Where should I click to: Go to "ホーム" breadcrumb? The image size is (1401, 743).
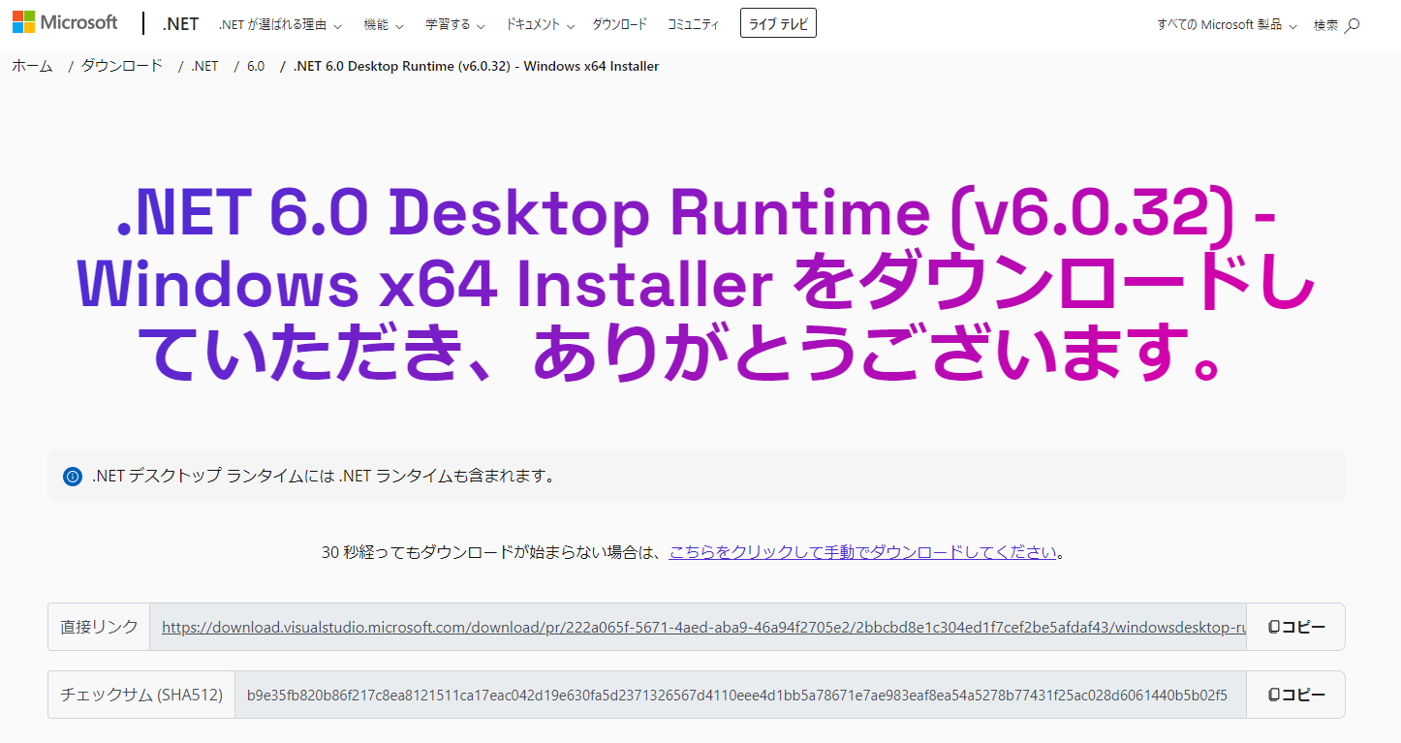pos(32,66)
